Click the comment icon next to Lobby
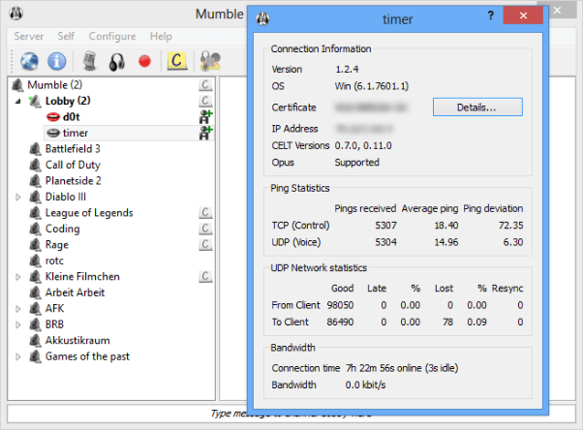The image size is (583, 431). (x=205, y=101)
